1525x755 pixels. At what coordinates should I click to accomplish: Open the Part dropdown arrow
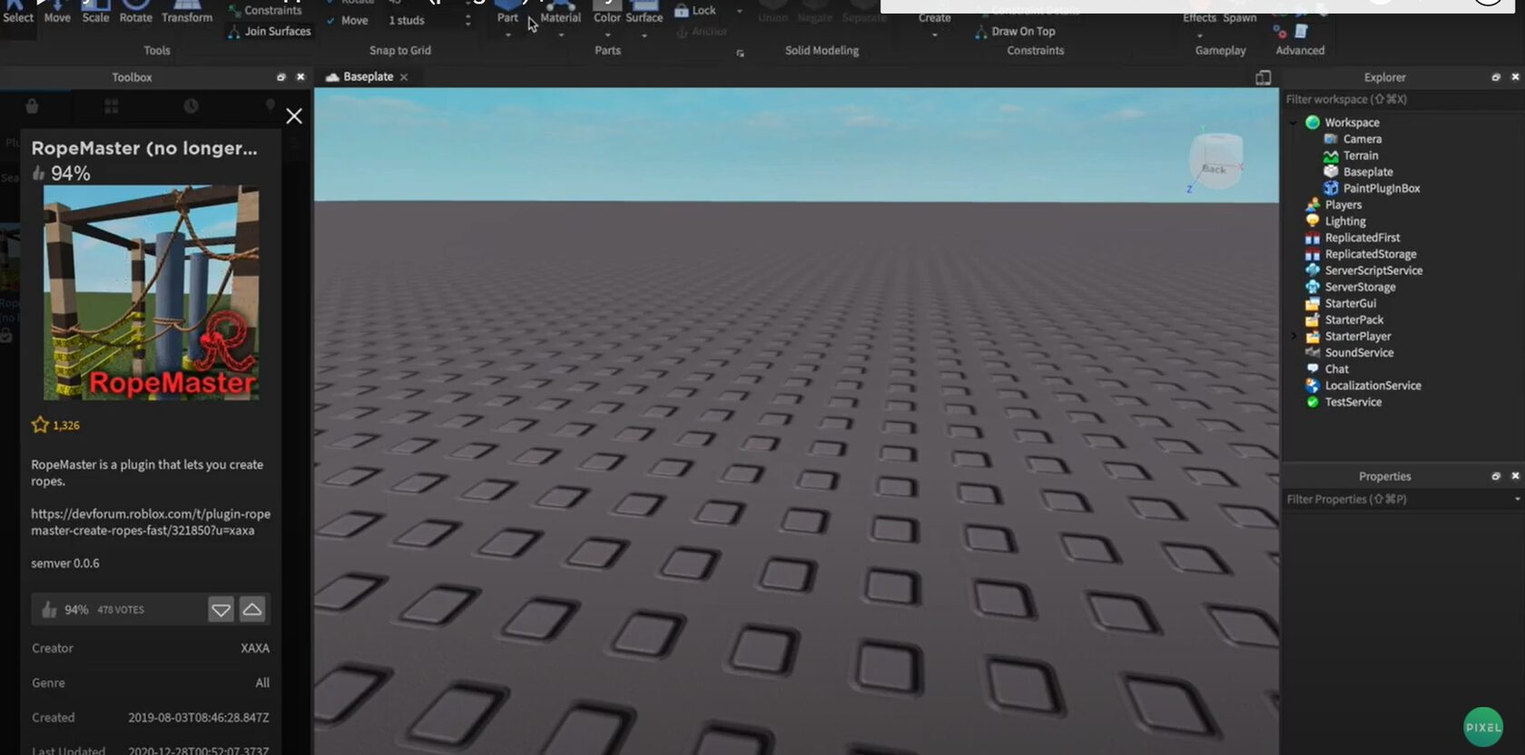[x=507, y=35]
